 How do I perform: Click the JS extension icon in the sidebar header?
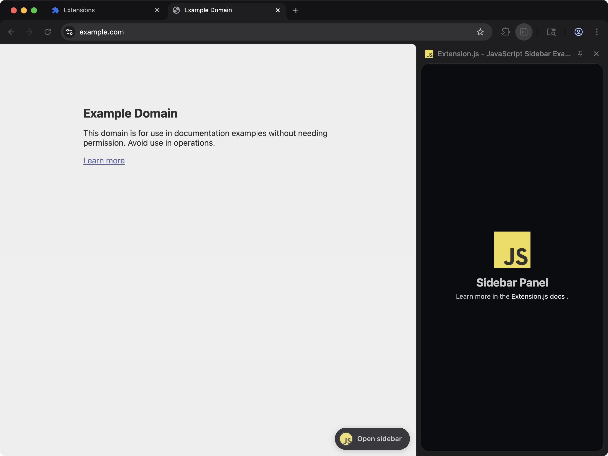pyautogui.click(x=430, y=54)
